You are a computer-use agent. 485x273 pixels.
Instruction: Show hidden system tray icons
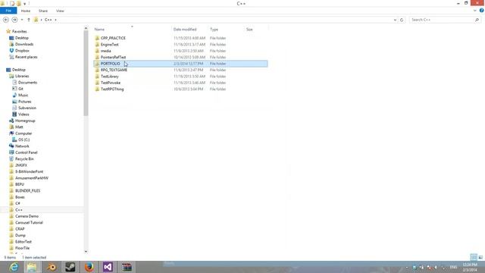407,267
